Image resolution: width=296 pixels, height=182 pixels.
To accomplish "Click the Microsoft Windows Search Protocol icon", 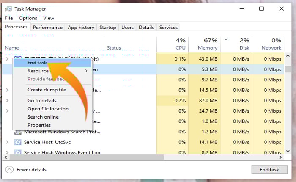I will tap(18, 132).
